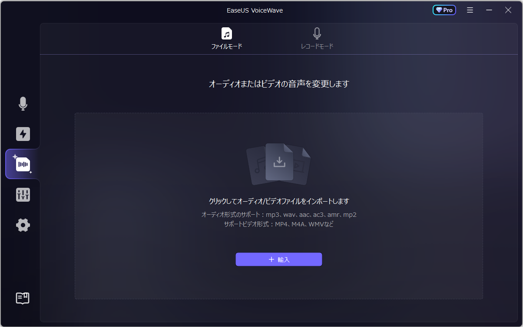The width and height of the screenshot is (523, 327).
Task: Click the オーディオまたはビデオの音声を変更します heading
Action: pyautogui.click(x=278, y=83)
